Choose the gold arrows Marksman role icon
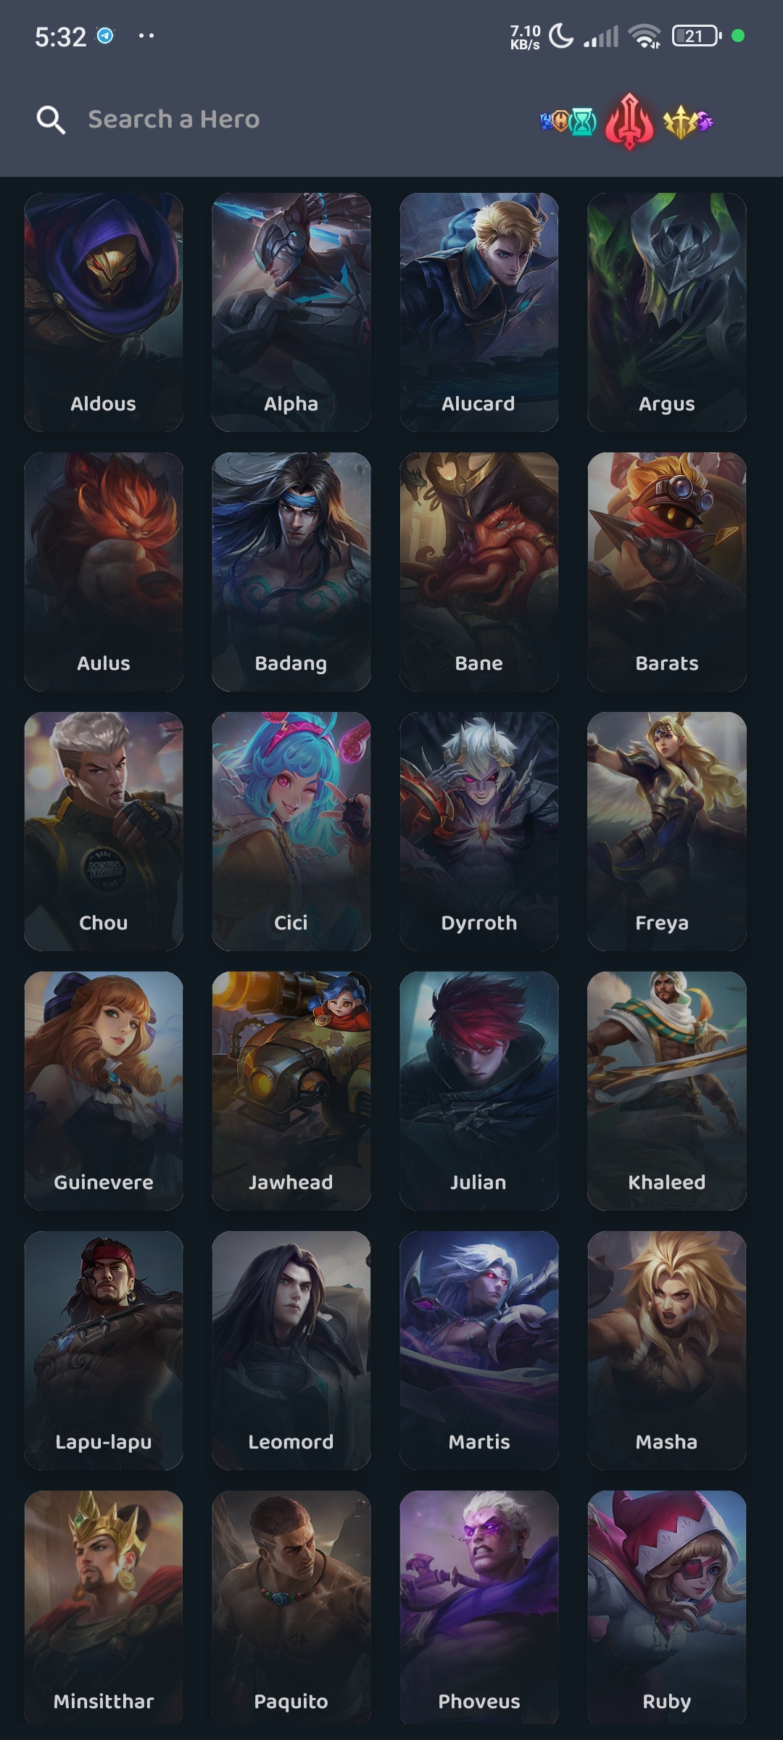 [x=681, y=122]
